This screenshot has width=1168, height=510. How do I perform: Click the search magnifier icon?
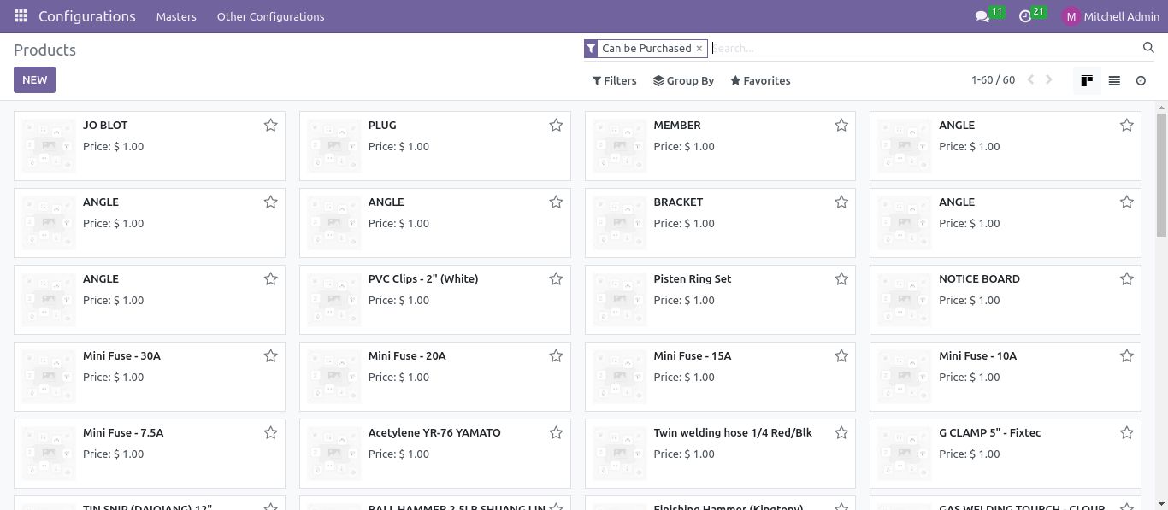coord(1148,48)
